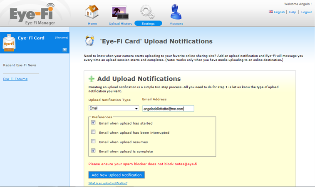Click the Welcome Angelo greeting text
Image resolution: width=315 pixels, height=187 pixels.
click(298, 4)
